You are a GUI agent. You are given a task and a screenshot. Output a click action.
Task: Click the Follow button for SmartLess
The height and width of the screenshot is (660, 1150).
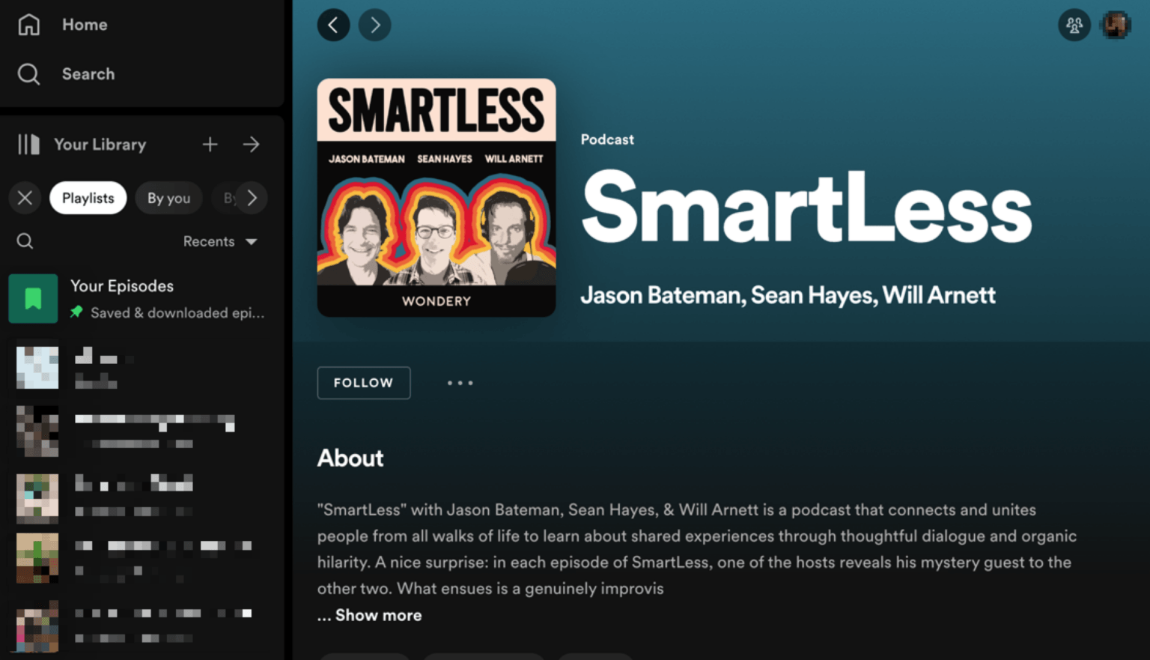[x=363, y=383]
